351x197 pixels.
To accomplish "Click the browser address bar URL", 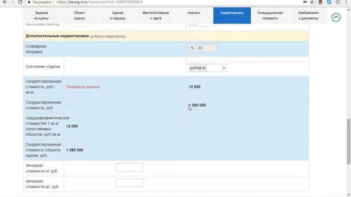I will pos(100,2).
